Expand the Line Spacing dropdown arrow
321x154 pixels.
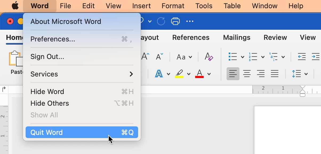click(x=306, y=74)
